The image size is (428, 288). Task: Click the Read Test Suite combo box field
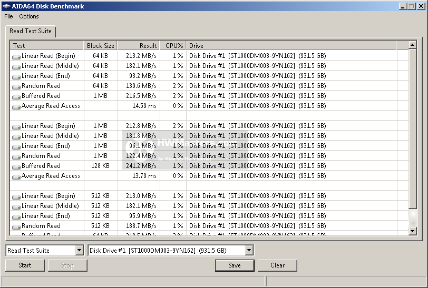click(44, 251)
